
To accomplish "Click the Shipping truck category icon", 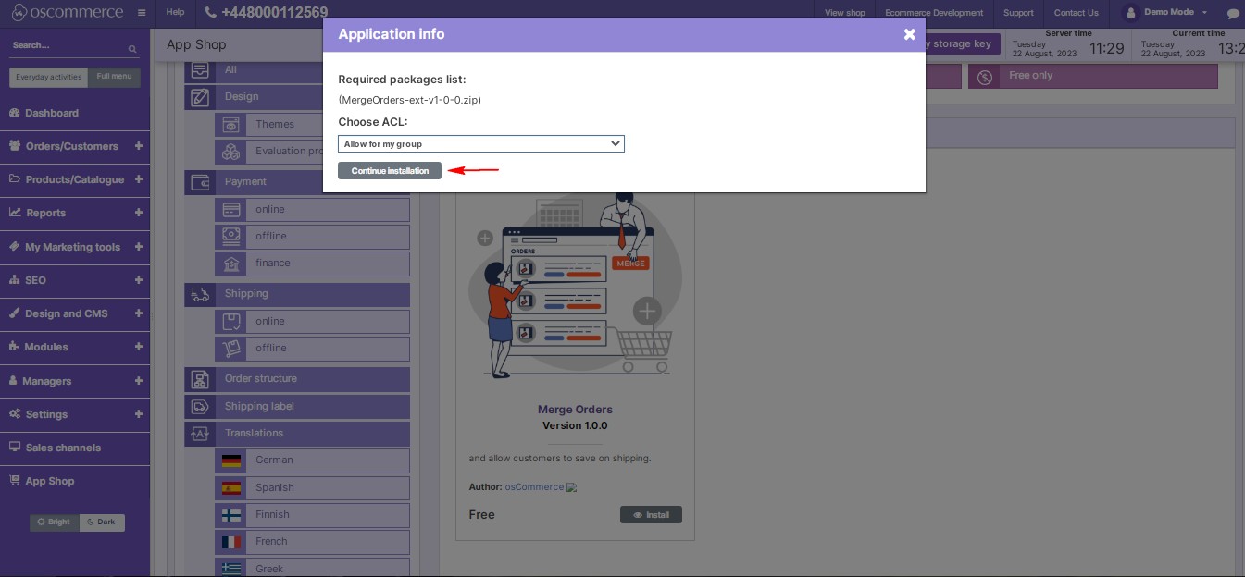I will coord(200,294).
